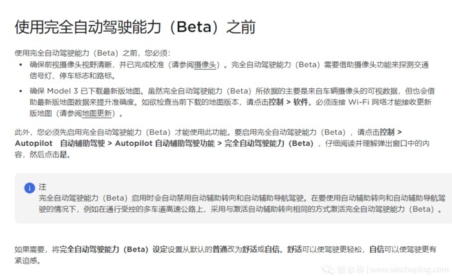This screenshot has width=452, height=276.
Task: Select bold 软件 text in second bullet
Action: click(301, 102)
